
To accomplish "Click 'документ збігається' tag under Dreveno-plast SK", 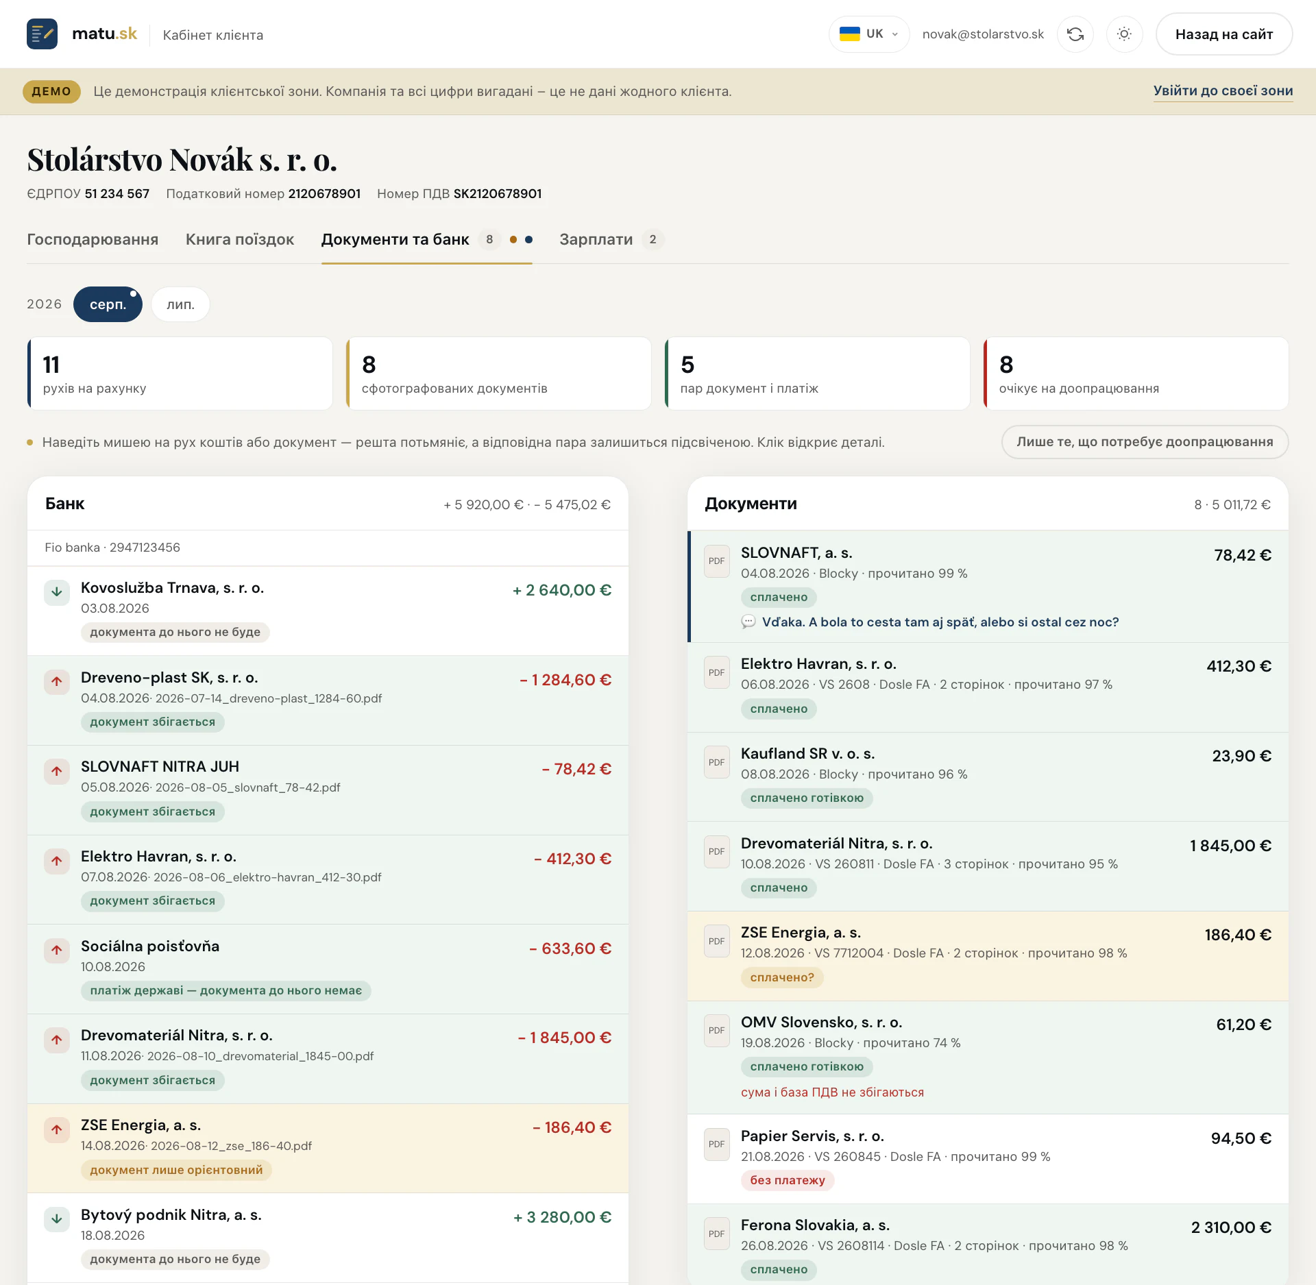I will pyautogui.click(x=153, y=722).
